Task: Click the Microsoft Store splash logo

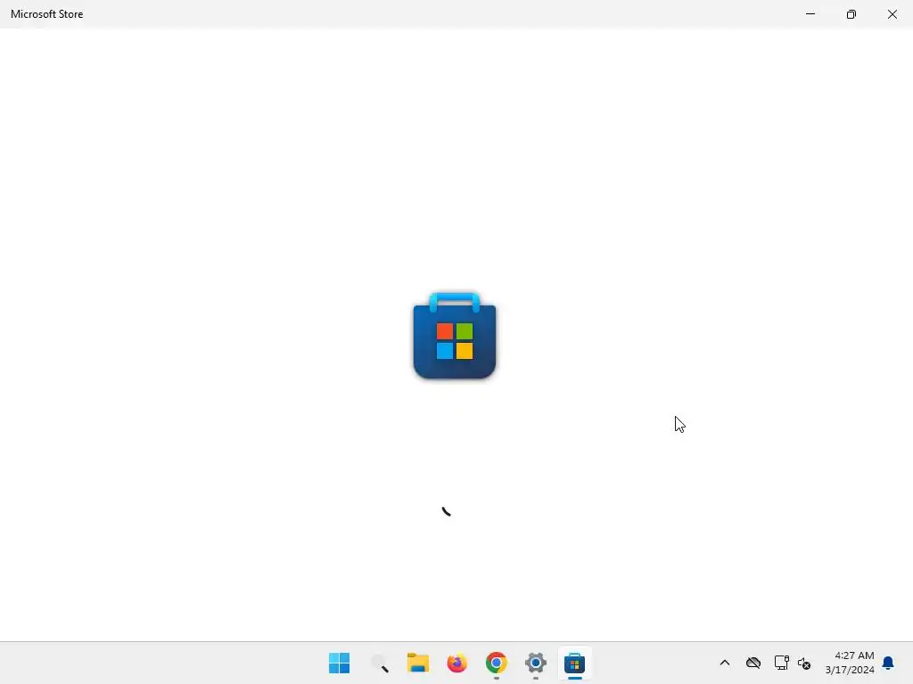Action: point(454,336)
